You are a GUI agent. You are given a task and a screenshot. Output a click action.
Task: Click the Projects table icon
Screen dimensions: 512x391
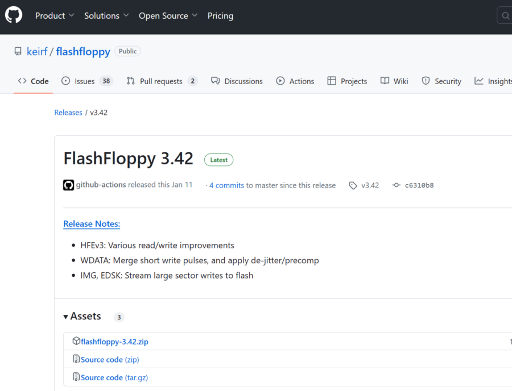(x=332, y=81)
